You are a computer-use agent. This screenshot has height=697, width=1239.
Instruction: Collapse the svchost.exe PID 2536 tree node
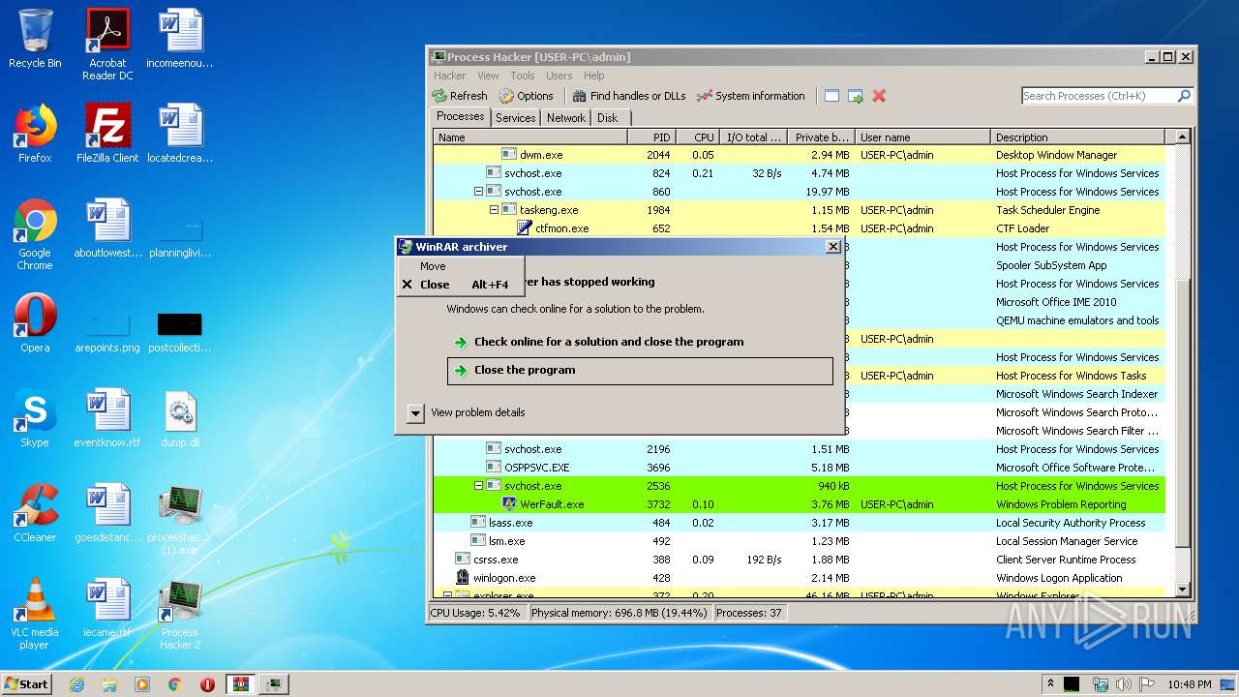[x=478, y=486]
